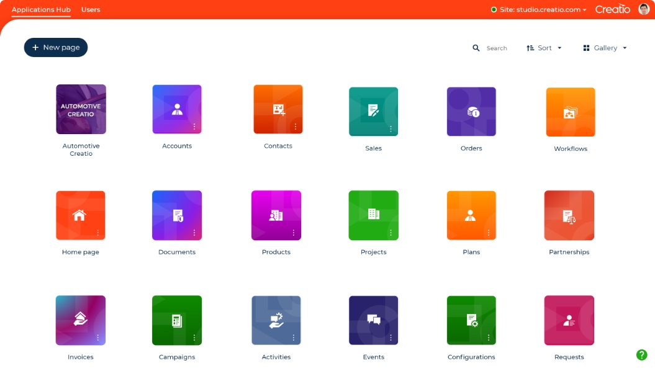Open the Events app tile
Image resolution: width=655 pixels, height=368 pixels.
374,320
